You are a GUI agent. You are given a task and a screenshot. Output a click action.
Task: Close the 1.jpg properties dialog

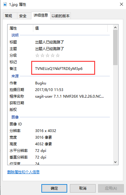[x=121, y=4]
